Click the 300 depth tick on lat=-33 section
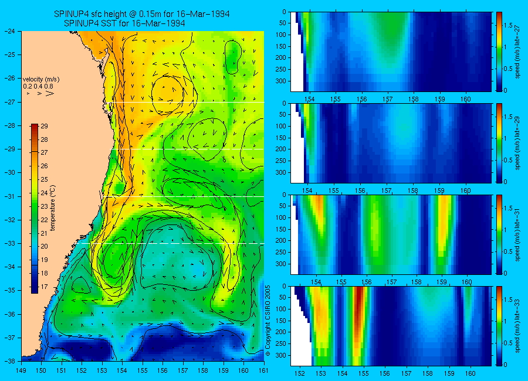Viewport: 528px width, 381px height. pyautogui.click(x=281, y=355)
